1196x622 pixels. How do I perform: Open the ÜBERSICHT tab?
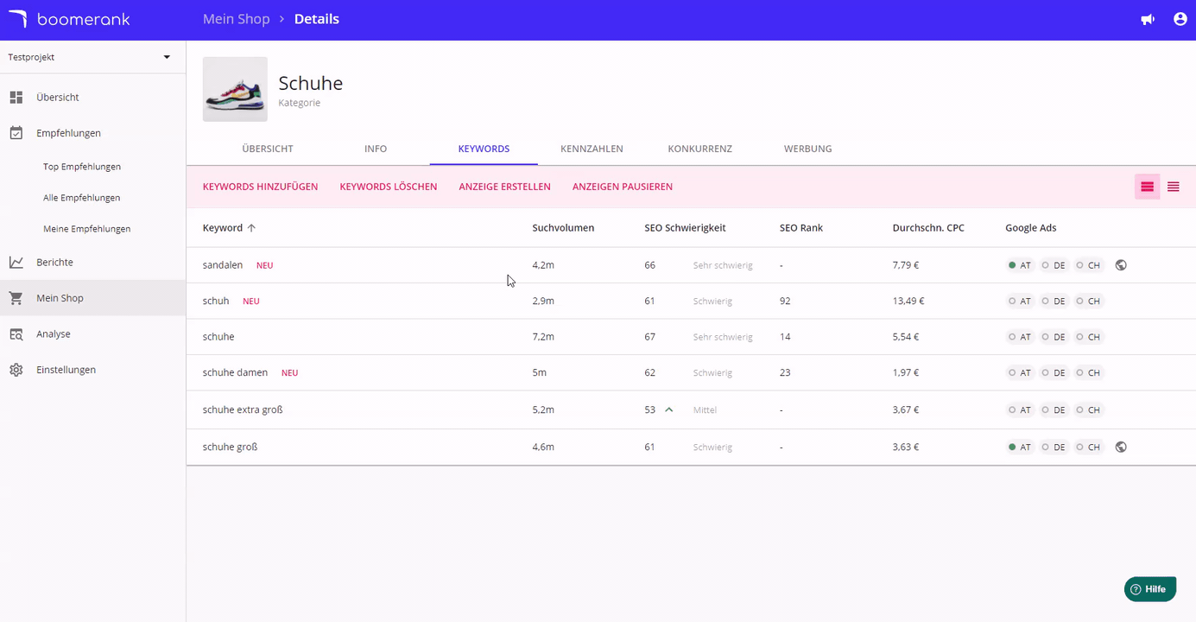coord(268,149)
